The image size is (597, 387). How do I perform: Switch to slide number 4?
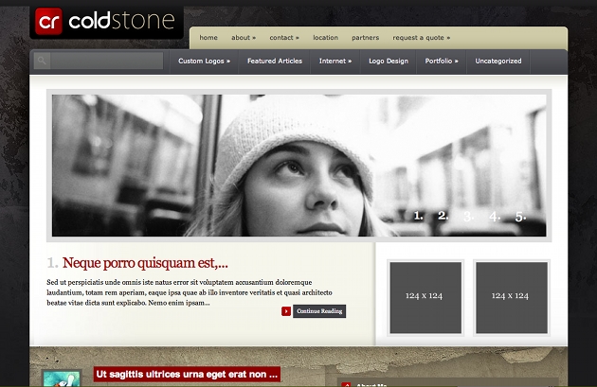[x=494, y=217]
